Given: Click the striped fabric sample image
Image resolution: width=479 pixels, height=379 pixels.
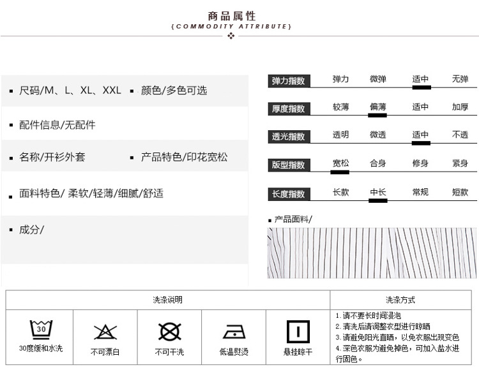Looking at the screenshot, I should click(372, 253).
